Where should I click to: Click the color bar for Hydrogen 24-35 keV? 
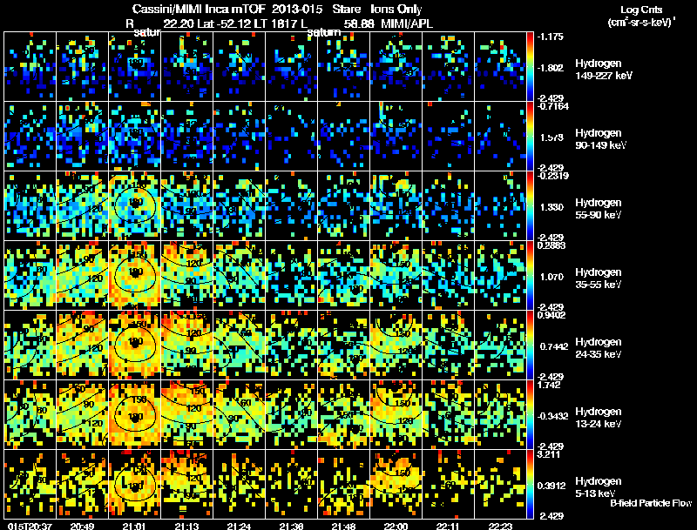(530, 346)
